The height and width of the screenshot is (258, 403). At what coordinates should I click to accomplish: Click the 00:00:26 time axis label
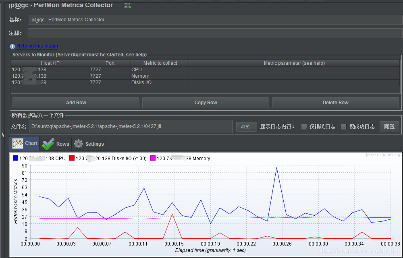[x=283, y=244]
